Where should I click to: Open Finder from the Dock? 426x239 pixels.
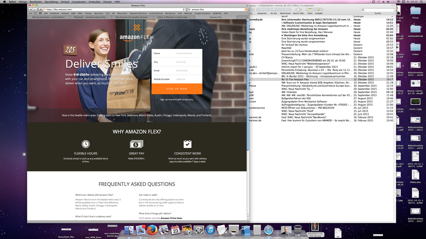coord(129,230)
